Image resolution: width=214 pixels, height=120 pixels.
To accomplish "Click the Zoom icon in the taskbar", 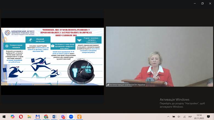I will (x=71, y=116).
